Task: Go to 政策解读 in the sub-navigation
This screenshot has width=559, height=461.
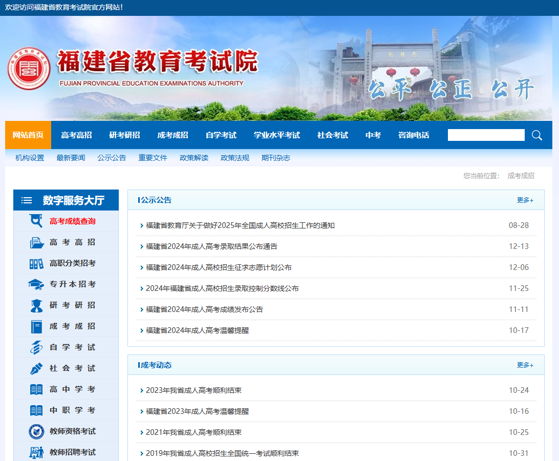Action: click(193, 158)
